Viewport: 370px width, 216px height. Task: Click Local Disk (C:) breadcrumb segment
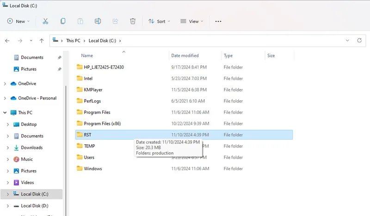[102, 41]
